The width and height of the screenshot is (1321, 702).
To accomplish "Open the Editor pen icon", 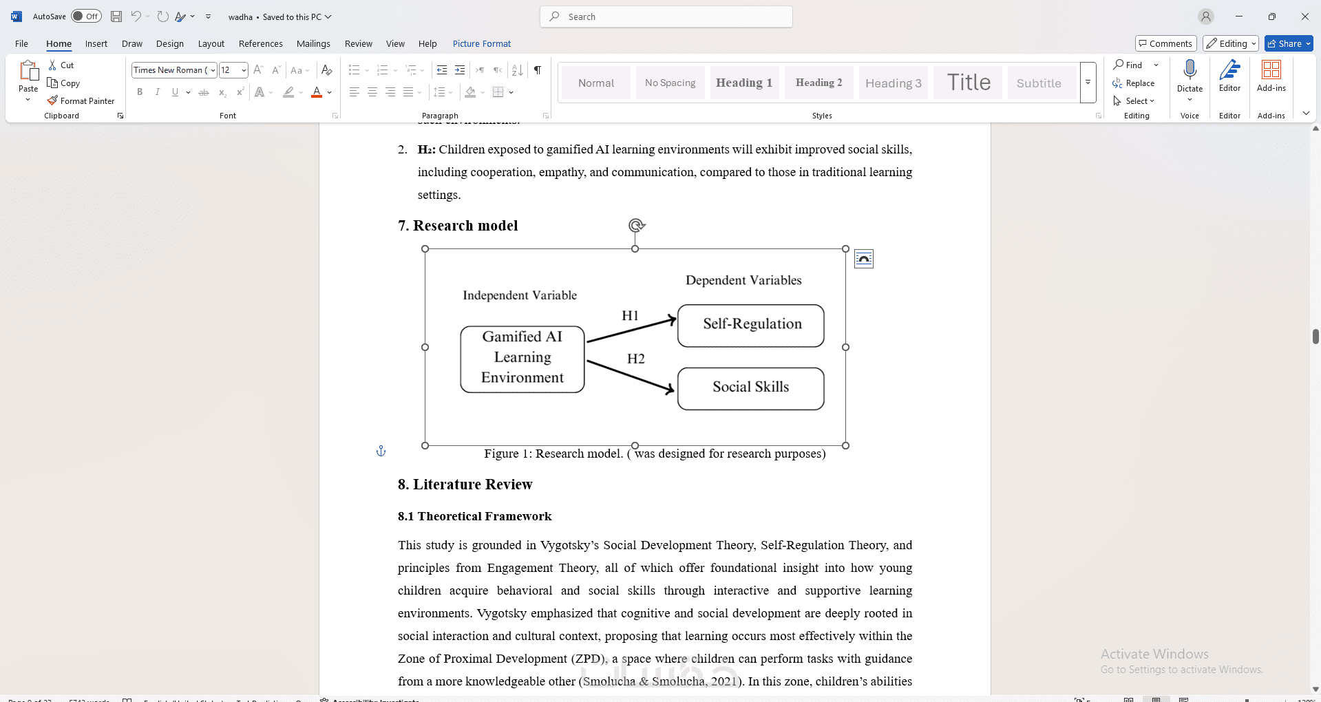I will 1229,70.
